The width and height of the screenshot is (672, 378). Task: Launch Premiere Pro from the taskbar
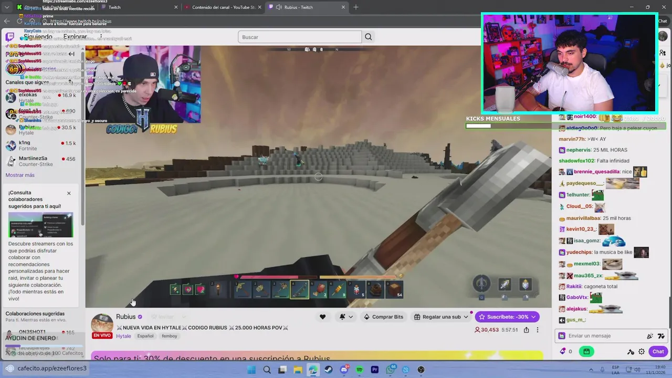[375, 370]
